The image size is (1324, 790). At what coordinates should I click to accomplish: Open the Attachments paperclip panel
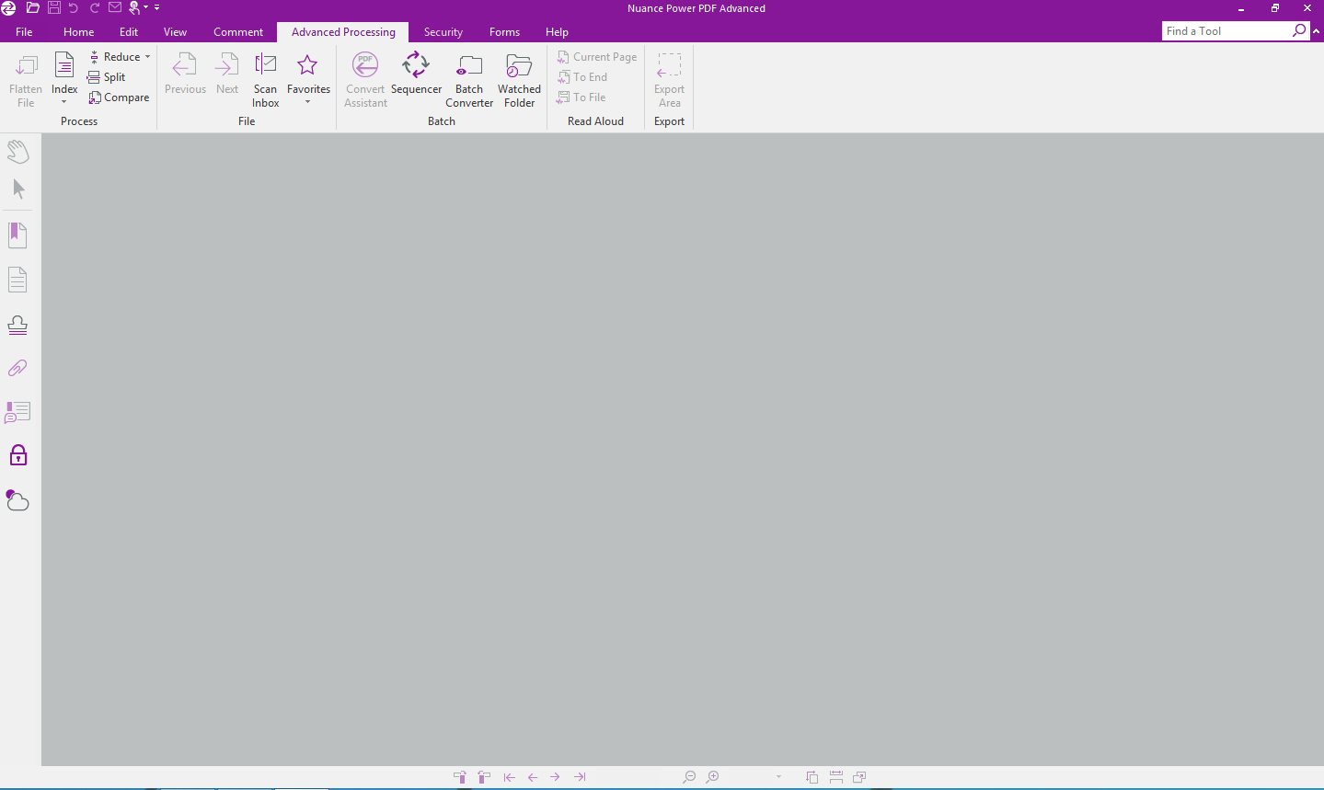(x=17, y=369)
